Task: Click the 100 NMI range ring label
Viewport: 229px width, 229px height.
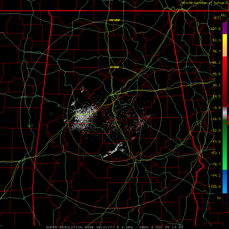Action: [x=114, y=20]
